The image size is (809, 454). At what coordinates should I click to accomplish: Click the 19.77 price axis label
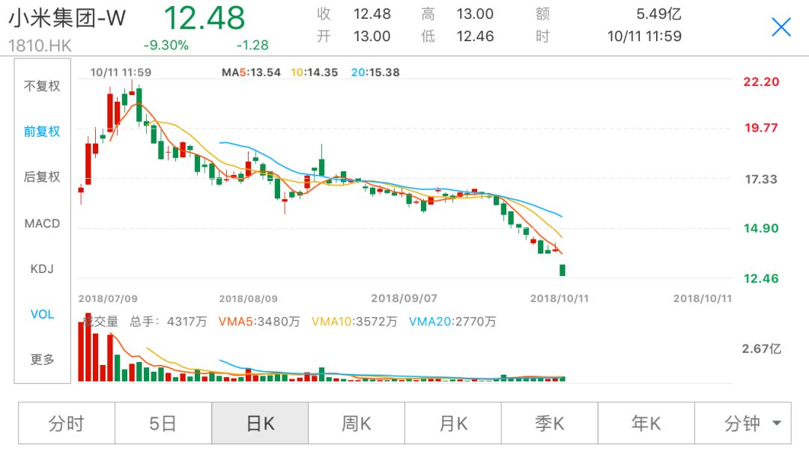[761, 128]
